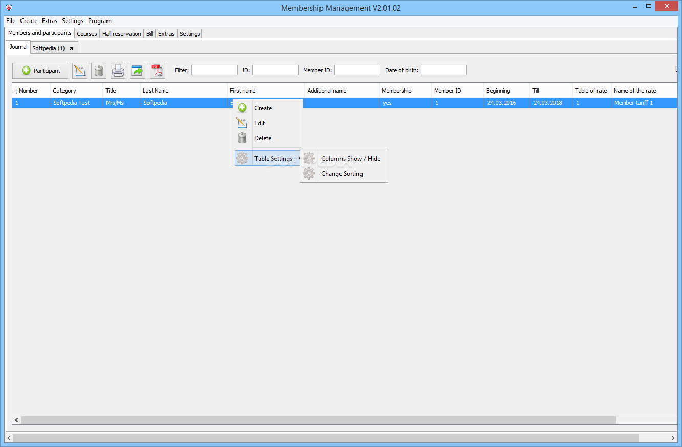Sort by the Number column header

click(31, 91)
